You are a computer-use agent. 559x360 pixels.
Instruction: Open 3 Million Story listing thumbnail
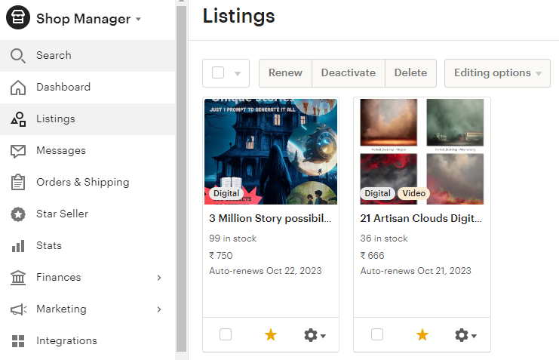(271, 152)
